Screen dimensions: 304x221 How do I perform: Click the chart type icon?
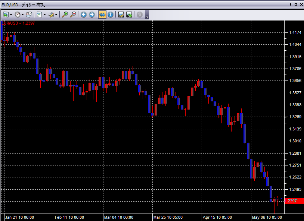tap(6, 15)
